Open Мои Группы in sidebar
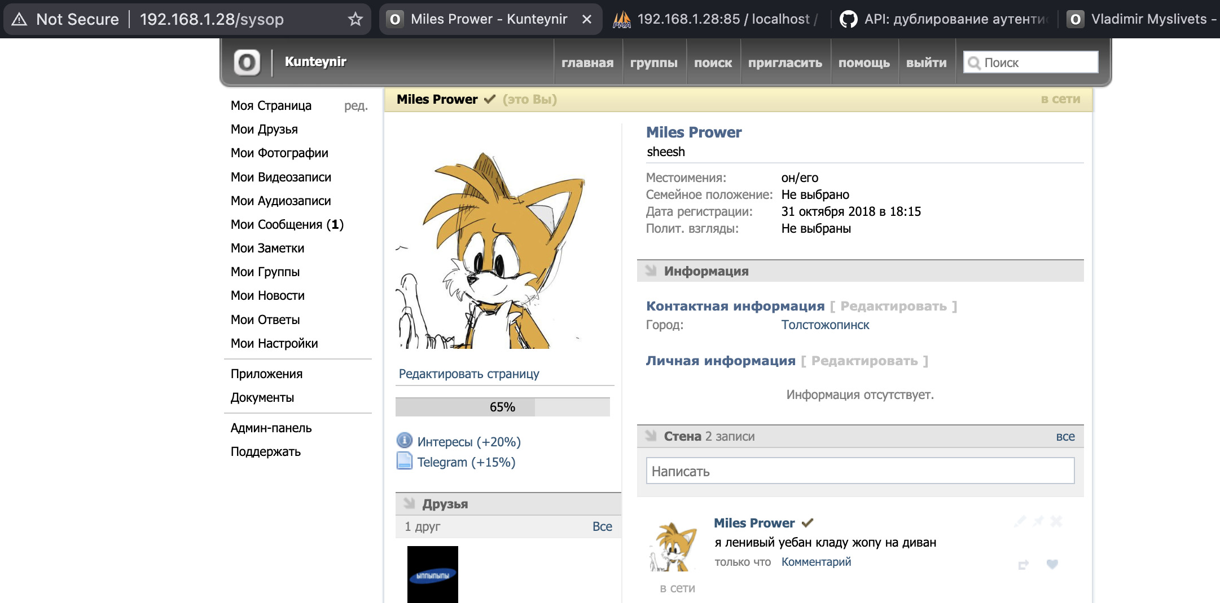 pos(265,272)
